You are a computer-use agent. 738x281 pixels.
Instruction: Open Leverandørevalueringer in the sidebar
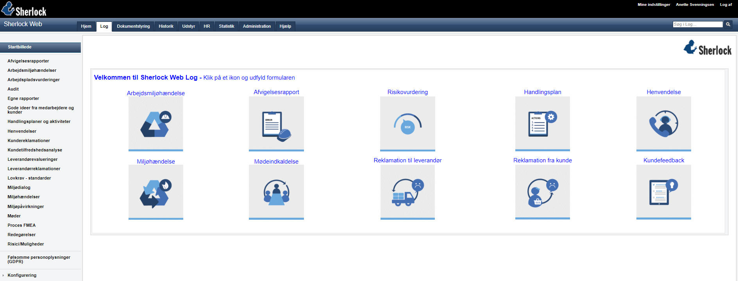click(x=32, y=159)
